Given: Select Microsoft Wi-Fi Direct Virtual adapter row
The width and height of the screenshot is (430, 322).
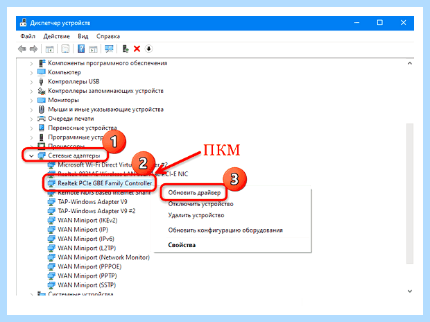Looking at the screenshot, I should point(108,164).
